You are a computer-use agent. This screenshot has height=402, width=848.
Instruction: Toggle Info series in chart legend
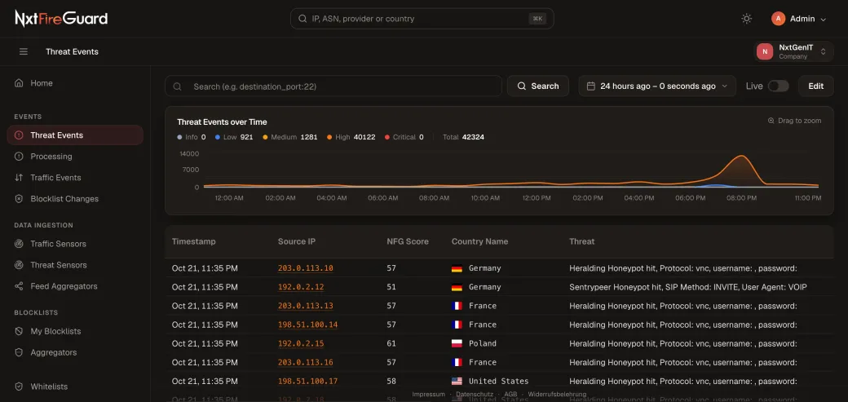(x=192, y=137)
